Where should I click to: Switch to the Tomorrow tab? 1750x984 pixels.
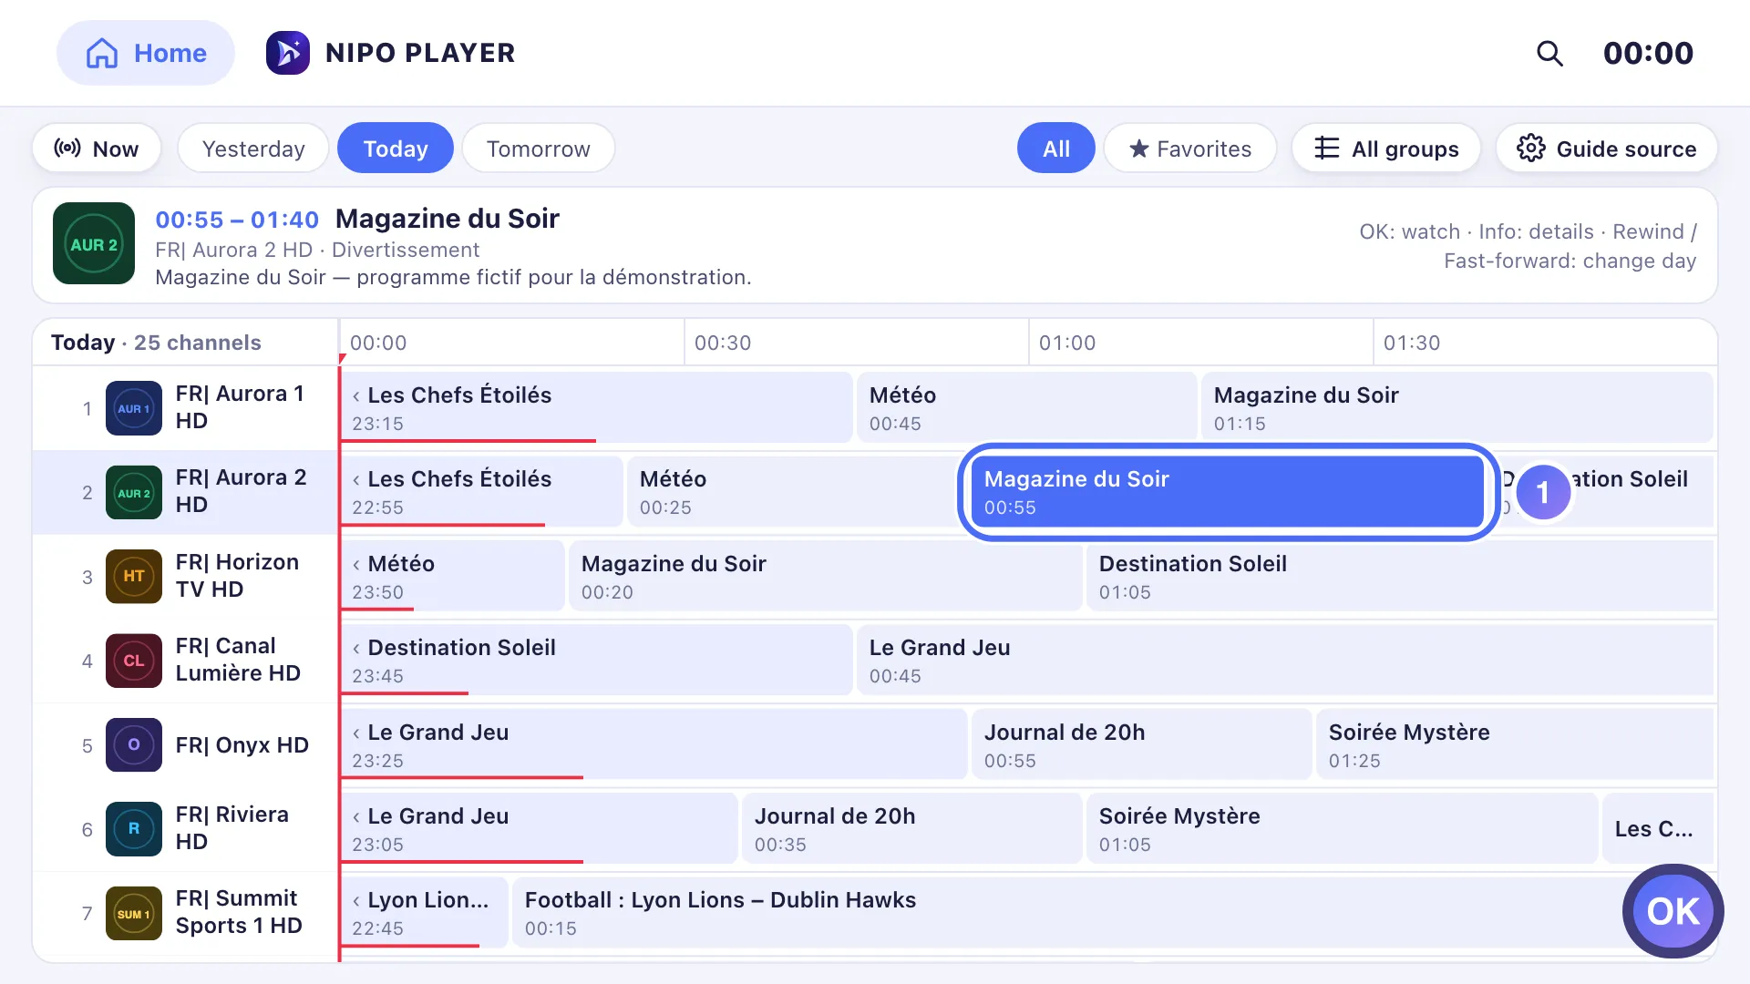pos(539,149)
